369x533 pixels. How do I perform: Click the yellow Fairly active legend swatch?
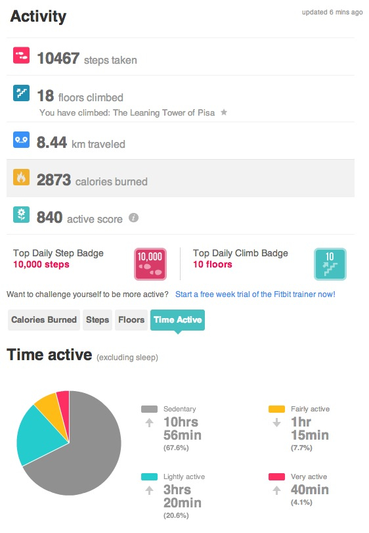coord(276,409)
